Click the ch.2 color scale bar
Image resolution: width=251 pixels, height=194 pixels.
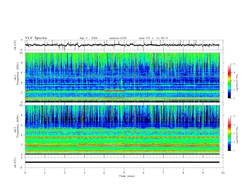point(229,133)
